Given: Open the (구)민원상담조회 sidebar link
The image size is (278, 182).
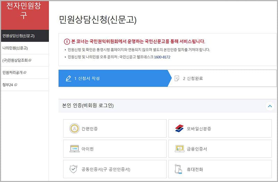Looking at the screenshot, I should [x=15, y=61].
